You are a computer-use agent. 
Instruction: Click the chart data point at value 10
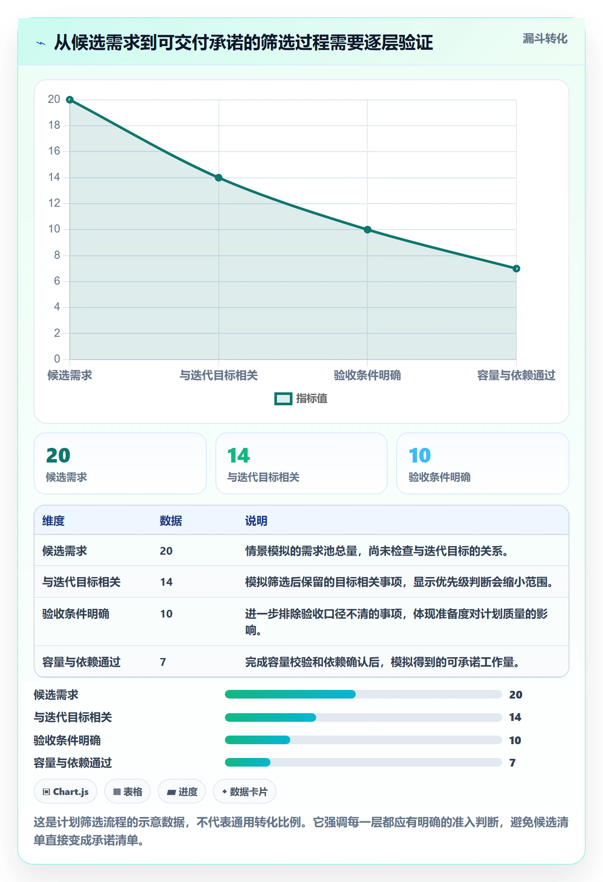click(367, 230)
